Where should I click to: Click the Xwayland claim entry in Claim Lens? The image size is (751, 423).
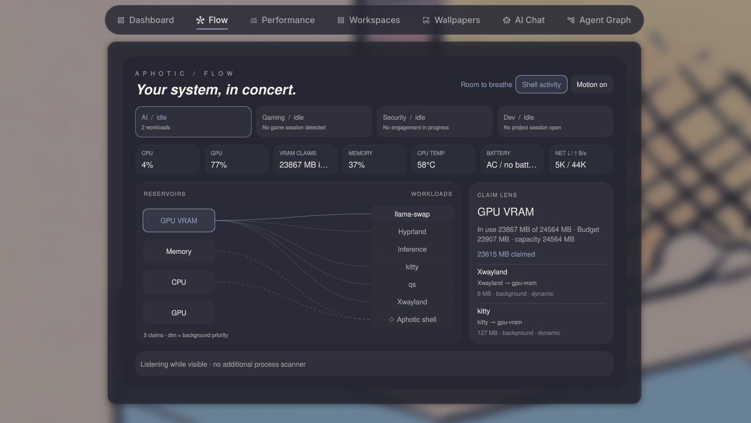[x=541, y=283]
